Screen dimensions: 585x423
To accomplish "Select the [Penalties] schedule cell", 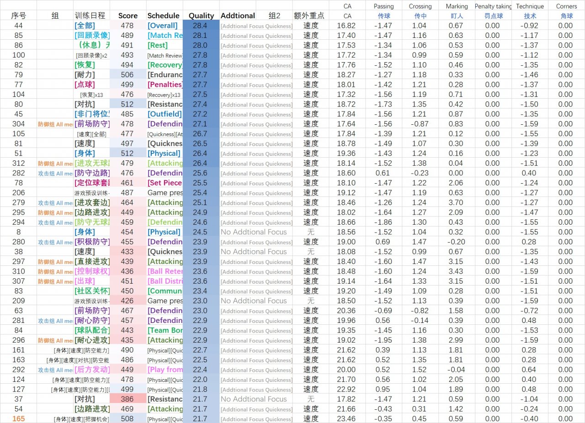I will pos(165,85).
